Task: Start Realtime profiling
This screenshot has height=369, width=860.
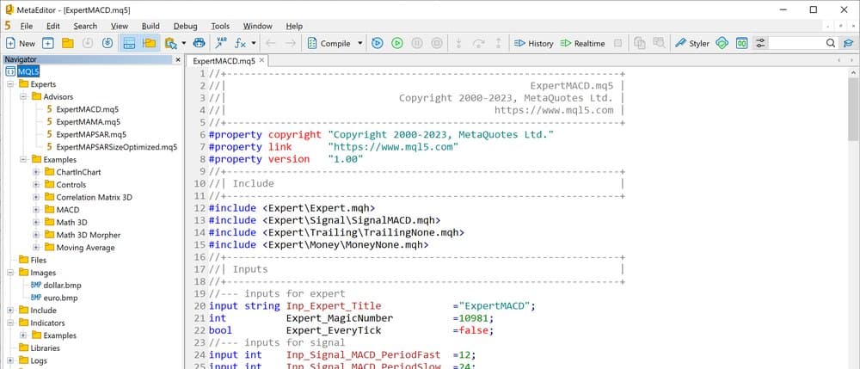Action: (582, 43)
